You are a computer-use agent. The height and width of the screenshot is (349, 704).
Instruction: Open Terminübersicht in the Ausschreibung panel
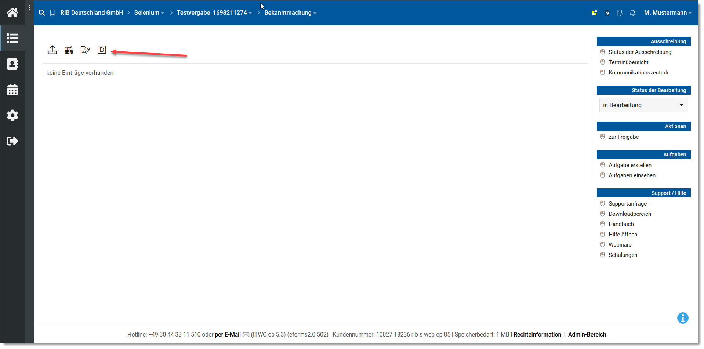[x=628, y=62]
